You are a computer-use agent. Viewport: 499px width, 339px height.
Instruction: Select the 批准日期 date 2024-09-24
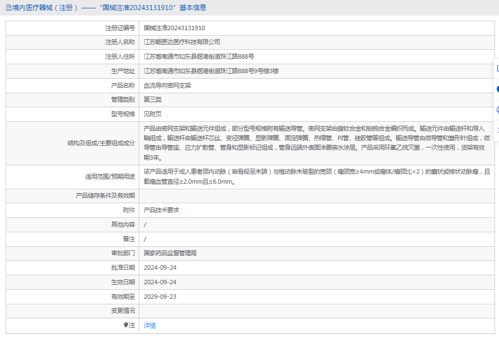(x=160, y=268)
